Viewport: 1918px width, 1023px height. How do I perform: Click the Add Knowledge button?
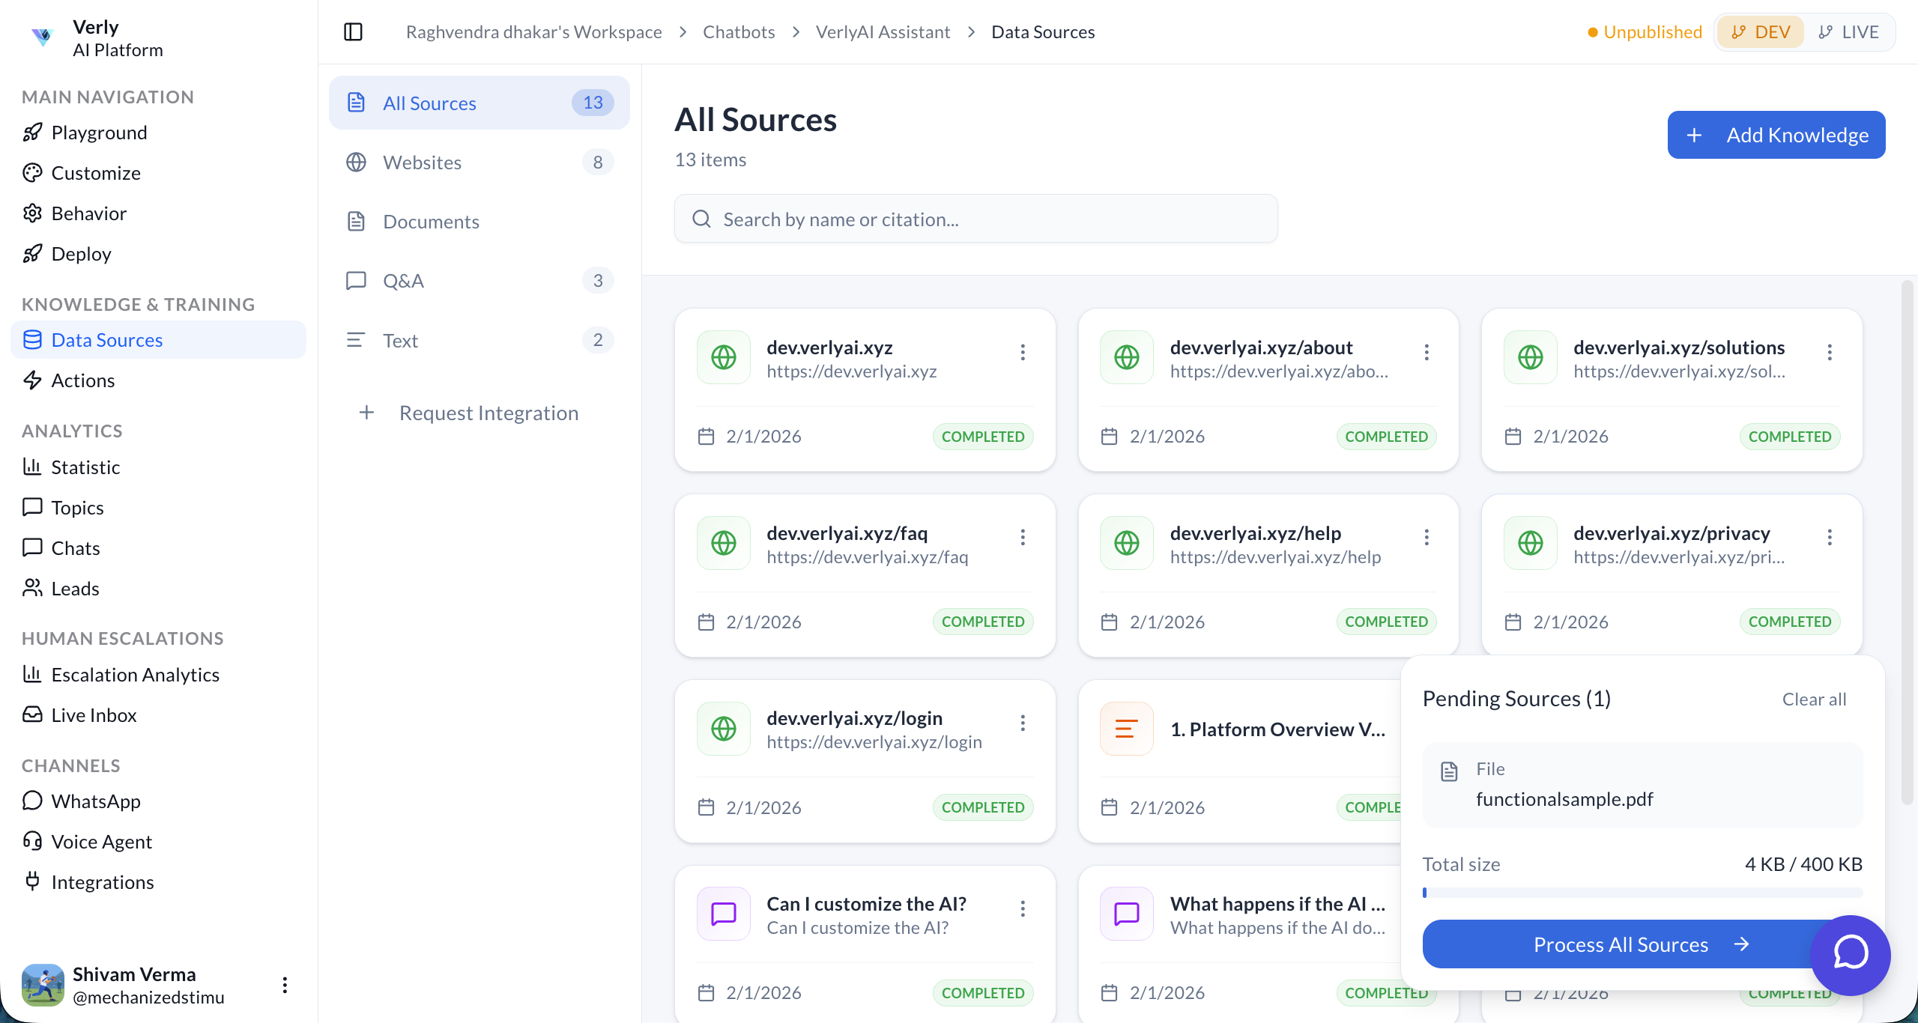click(1776, 135)
